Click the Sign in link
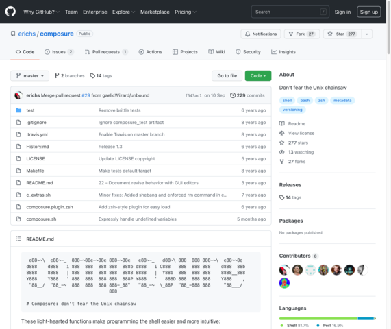 coord(342,12)
